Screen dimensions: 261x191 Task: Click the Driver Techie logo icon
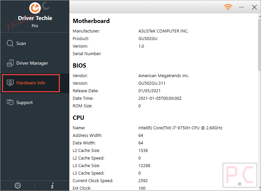[x=35, y=8]
